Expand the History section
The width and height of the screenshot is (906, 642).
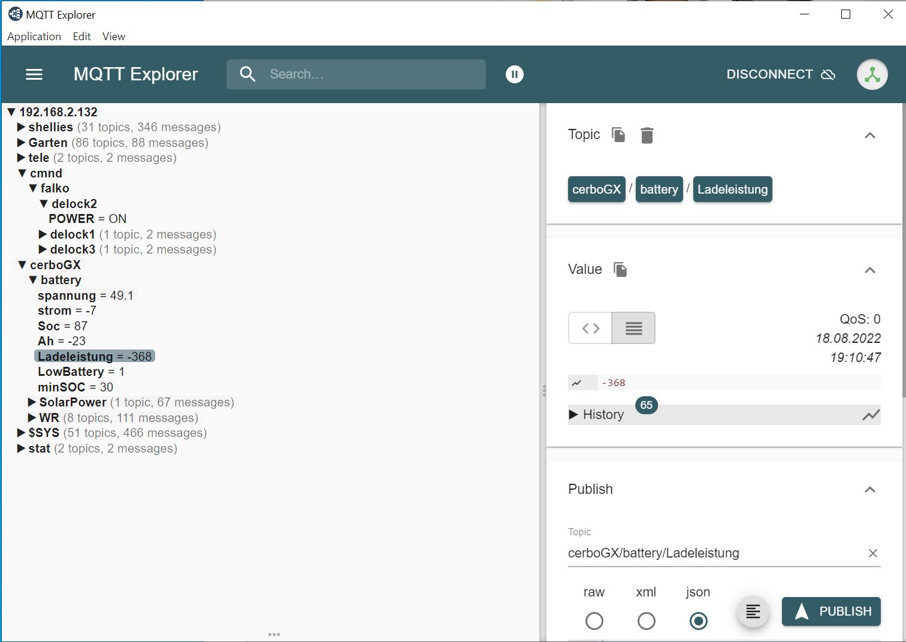[596, 415]
